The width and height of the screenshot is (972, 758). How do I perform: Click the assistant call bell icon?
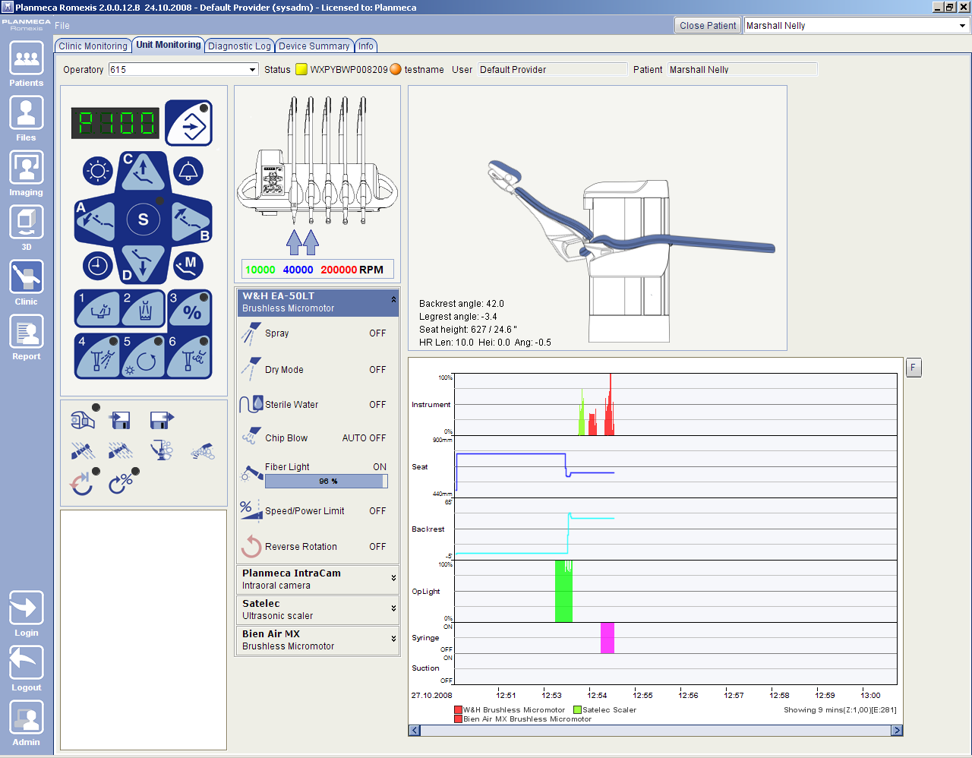pos(188,171)
